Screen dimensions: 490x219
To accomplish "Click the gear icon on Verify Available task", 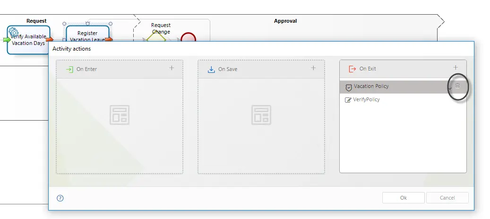I will pyautogui.click(x=13, y=32).
